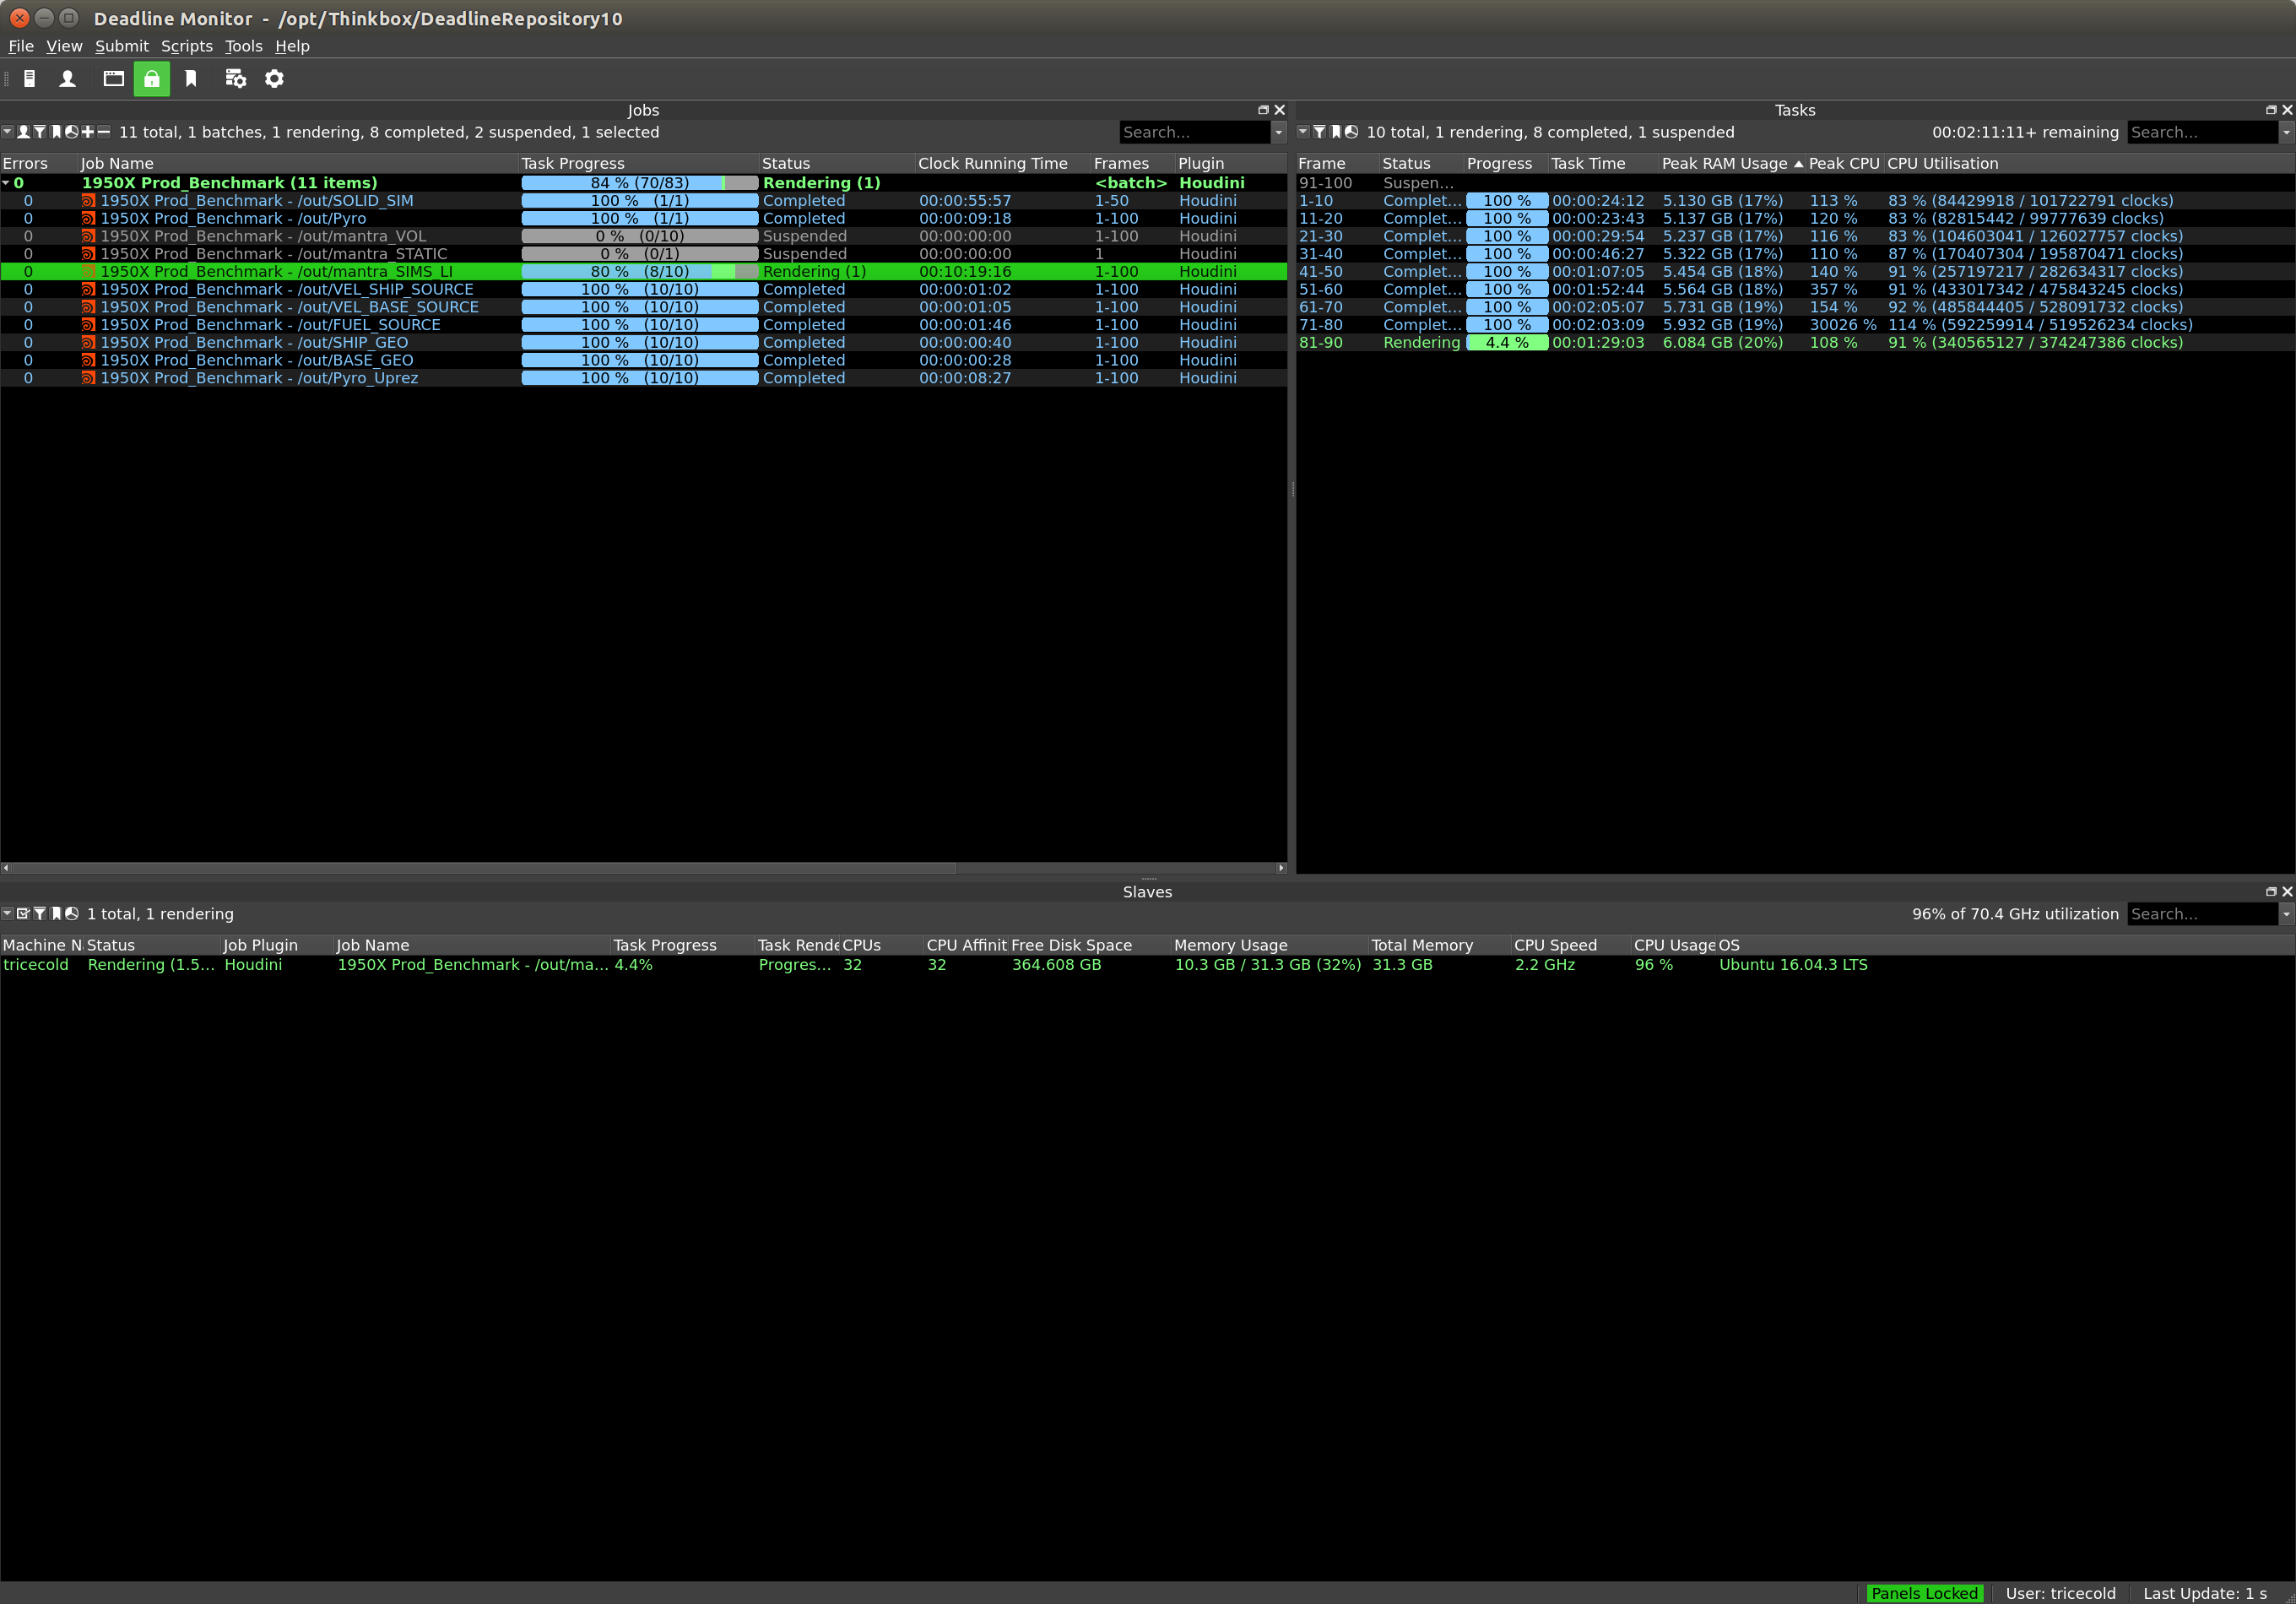Screen dimensions: 2296x1604
Task: Select the /out/mantra_VOL job row
Action: pos(644,237)
